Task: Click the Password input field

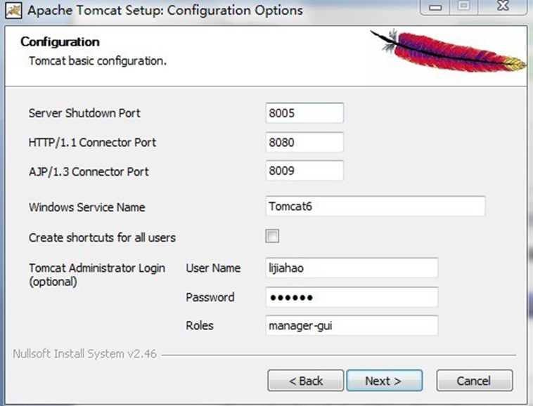Action: [352, 297]
